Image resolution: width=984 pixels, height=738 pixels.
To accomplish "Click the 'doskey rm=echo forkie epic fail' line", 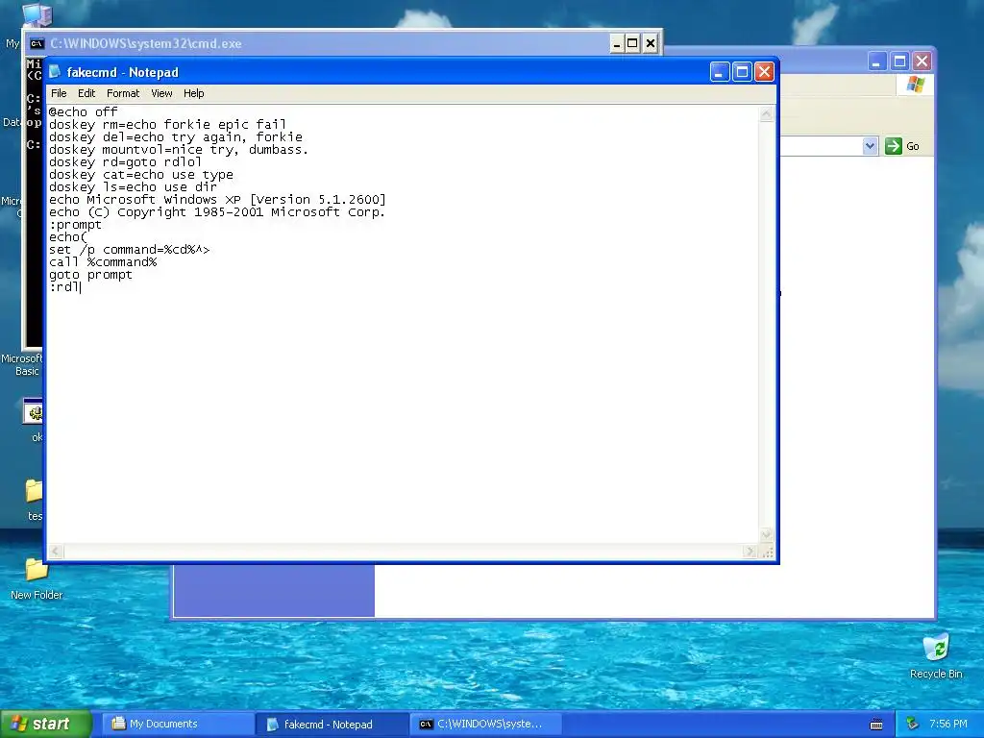I will [x=167, y=125].
